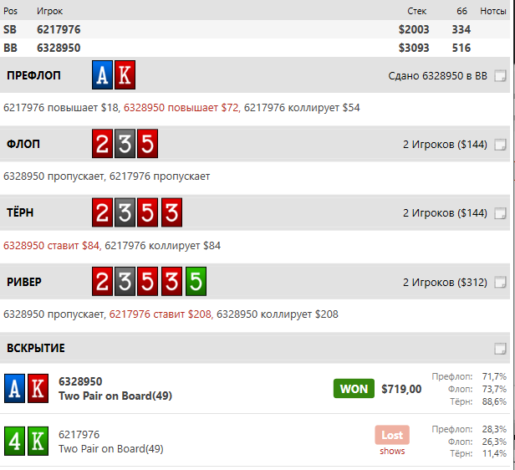Click the red King card in Preflop row

(125, 75)
